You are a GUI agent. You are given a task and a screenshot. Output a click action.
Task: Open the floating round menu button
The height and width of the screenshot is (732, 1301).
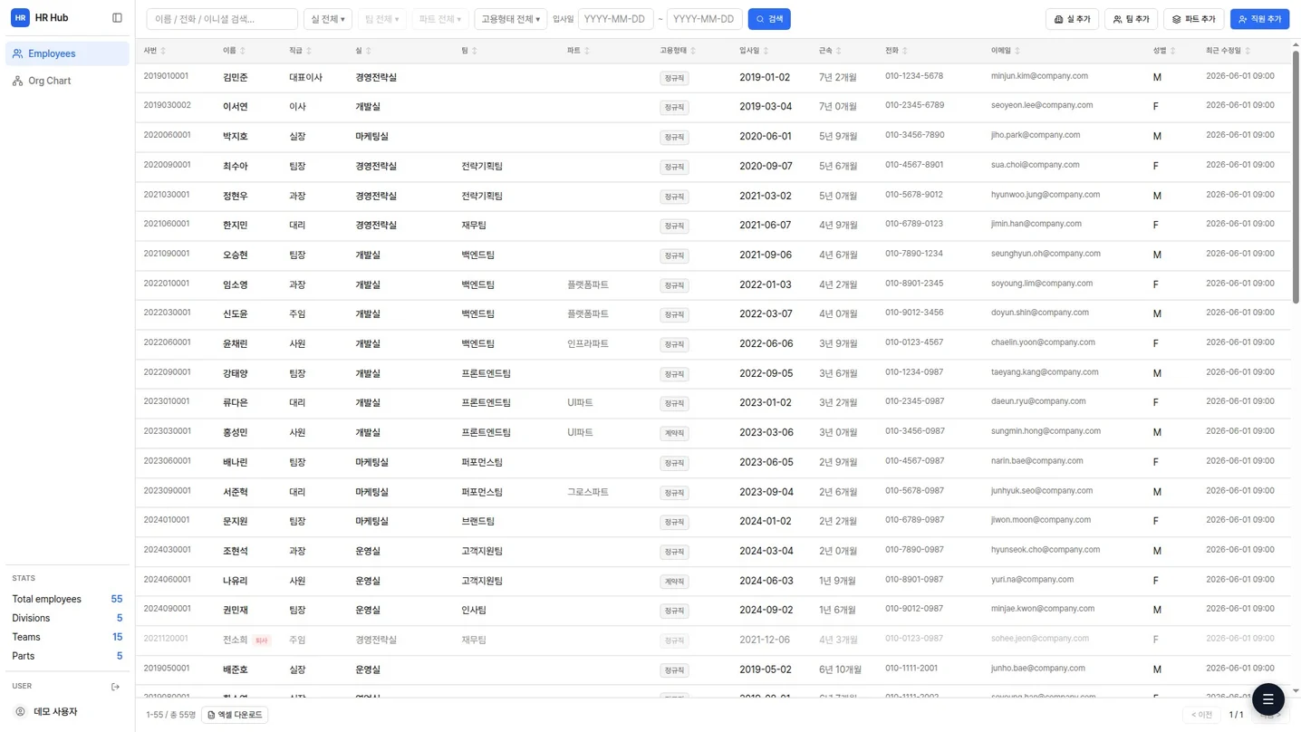pos(1267,699)
